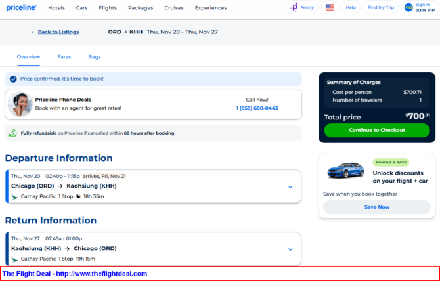Click 'Thu, Nov 20 - Thu, Nov 27' dates
Screen dimensions: 440x281
click(182, 32)
